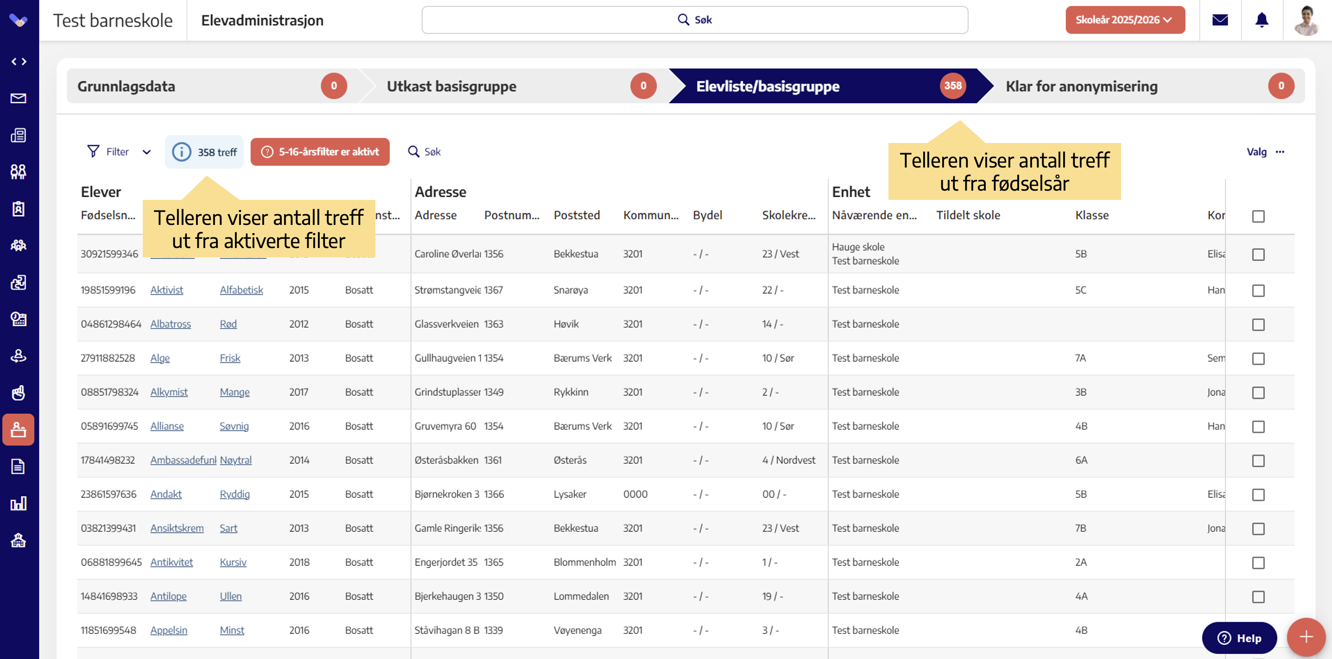Viewport: 1332px width, 659px height.
Task: Focus the top global Søk field
Action: tap(694, 20)
